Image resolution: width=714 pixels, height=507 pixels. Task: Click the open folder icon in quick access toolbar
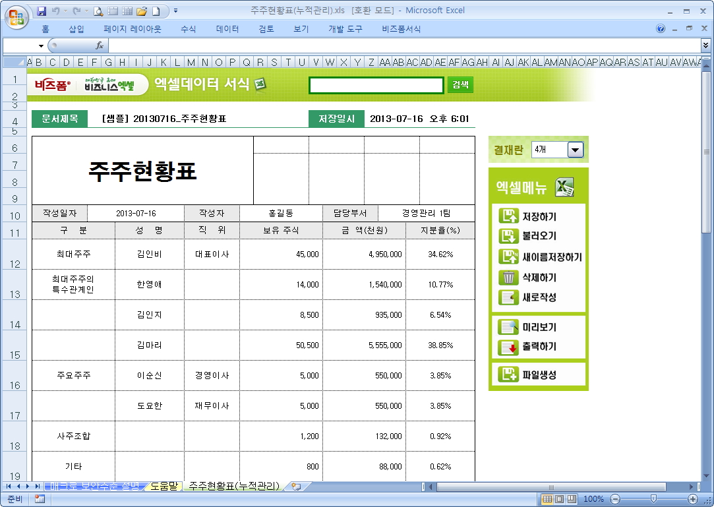click(x=141, y=11)
